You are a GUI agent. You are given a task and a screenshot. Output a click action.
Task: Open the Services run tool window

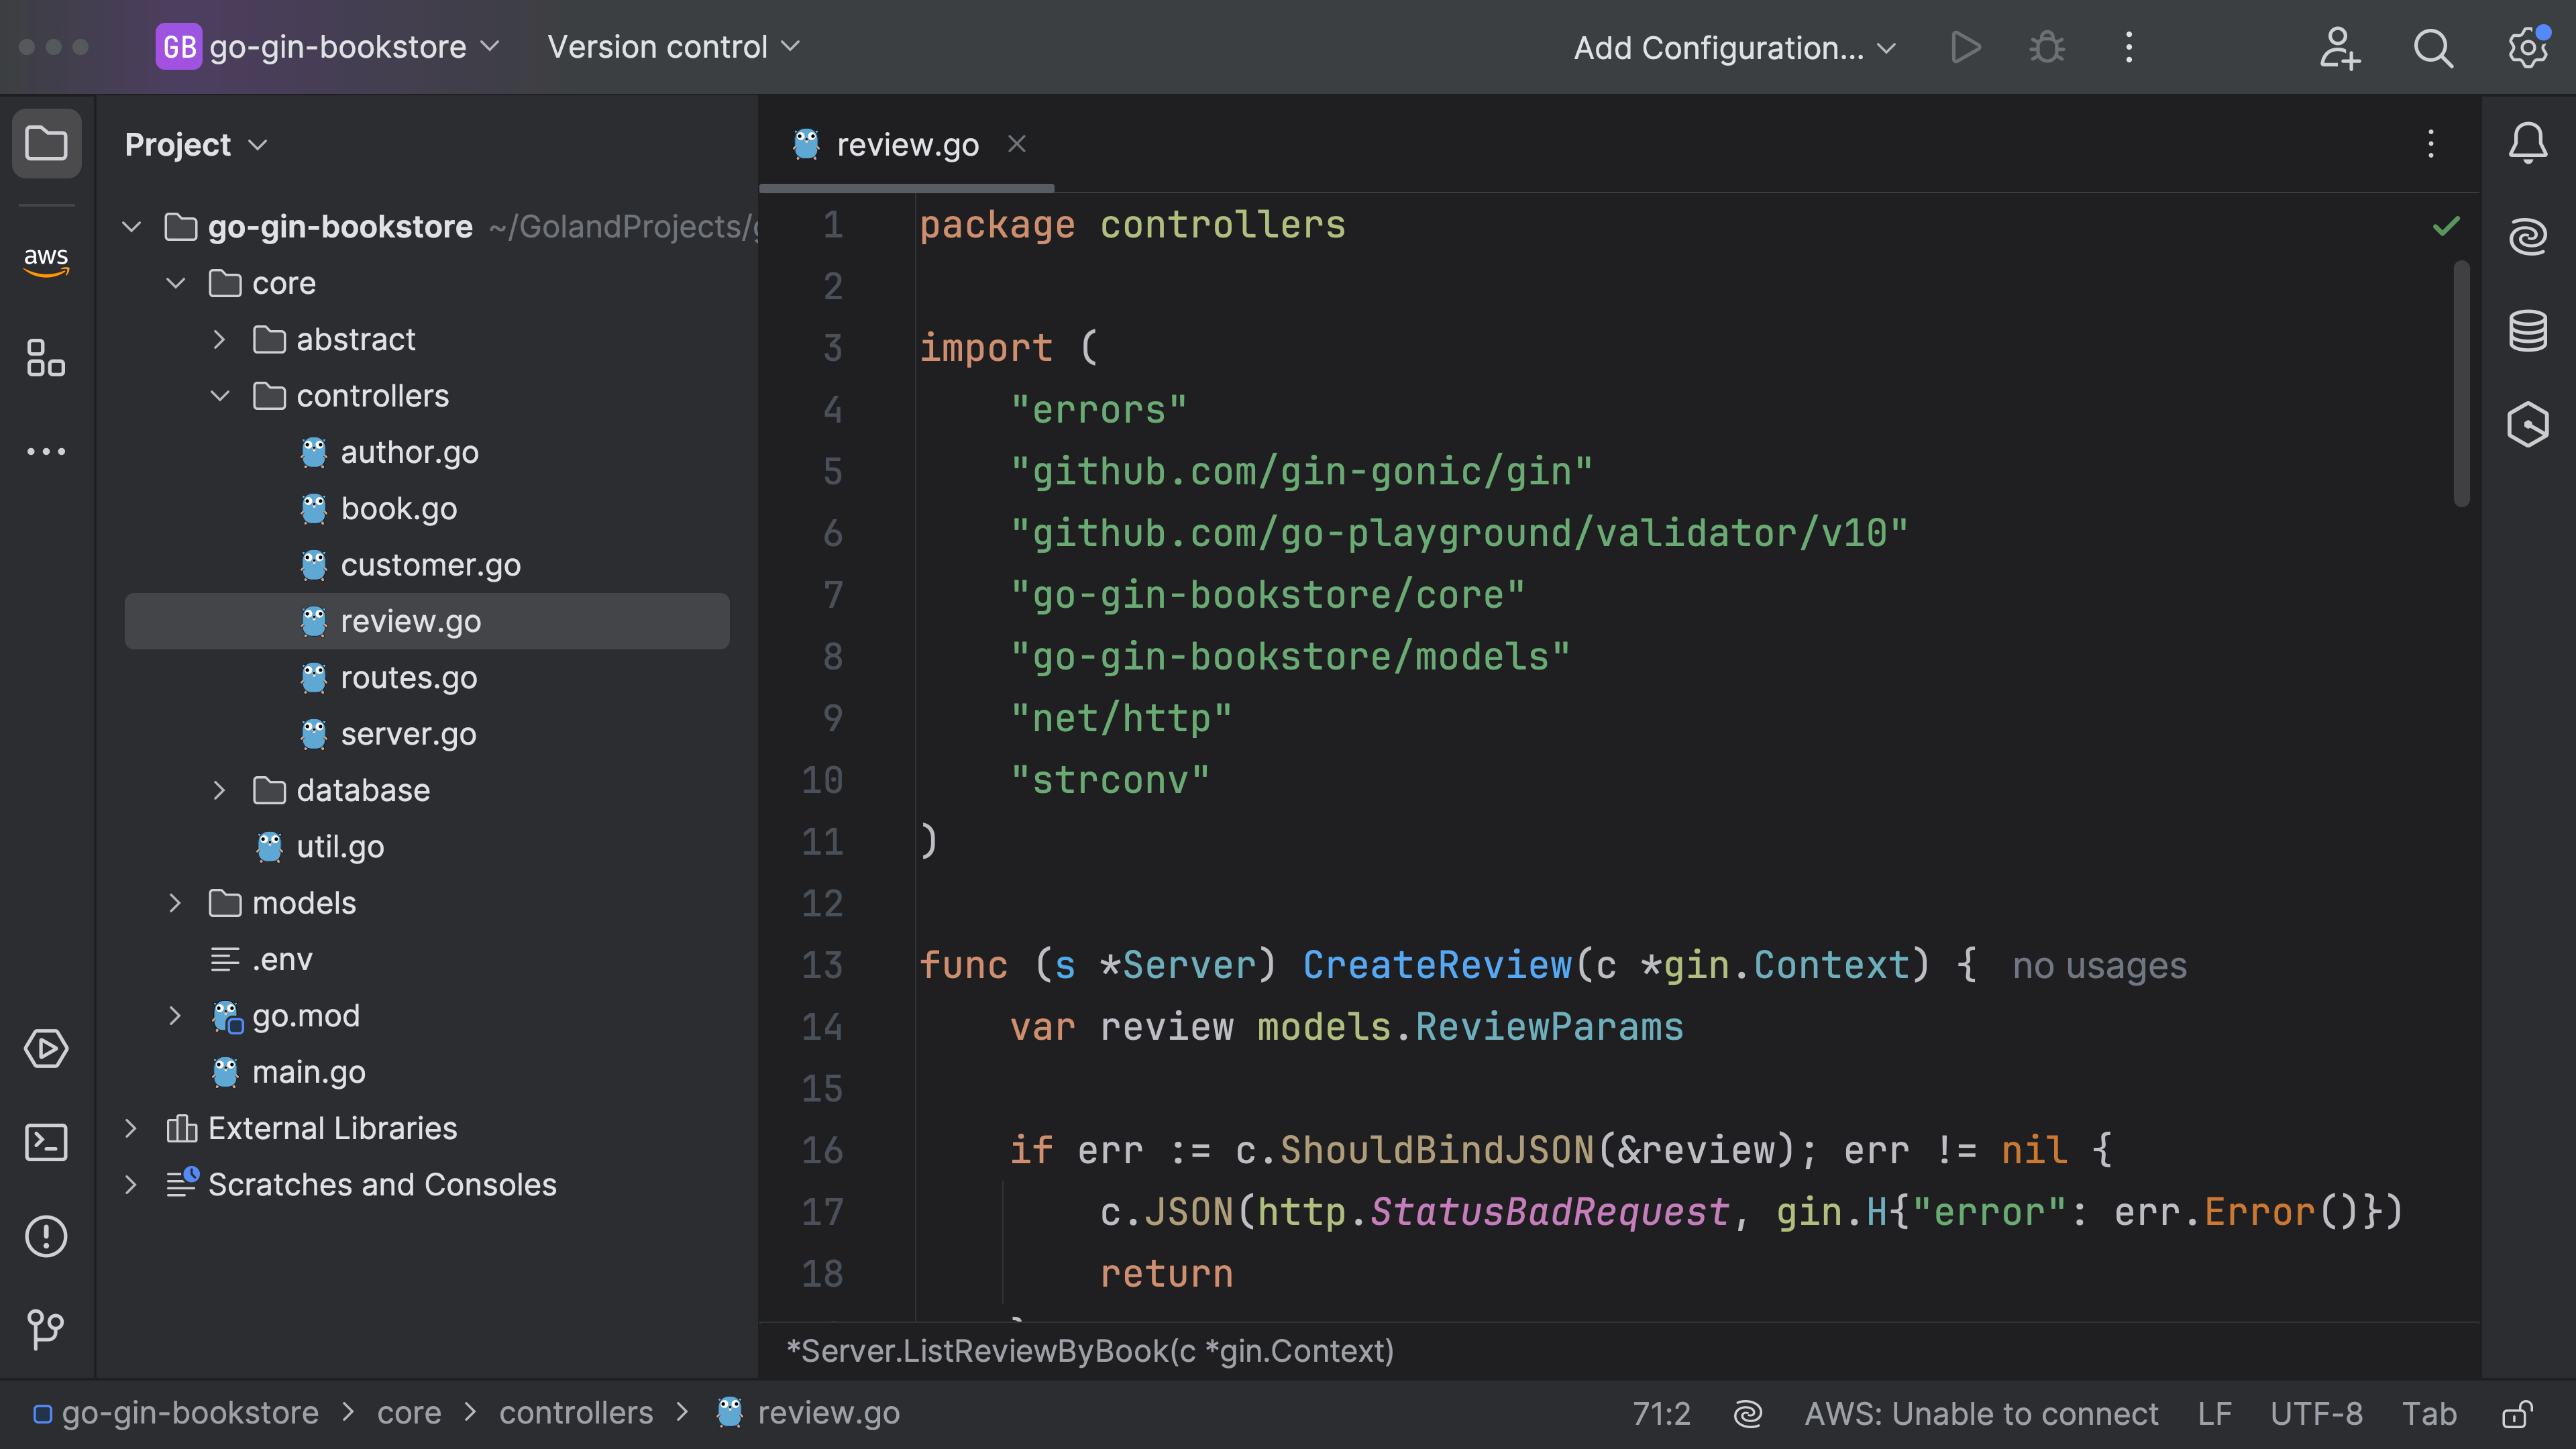[46, 1049]
